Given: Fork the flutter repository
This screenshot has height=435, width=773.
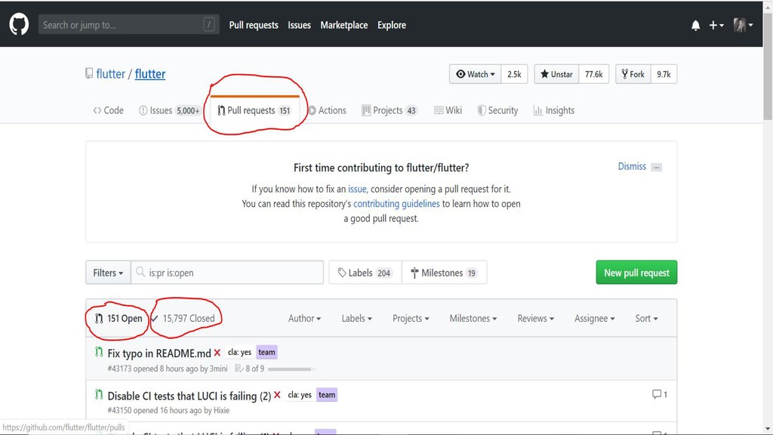Looking at the screenshot, I should 633,74.
